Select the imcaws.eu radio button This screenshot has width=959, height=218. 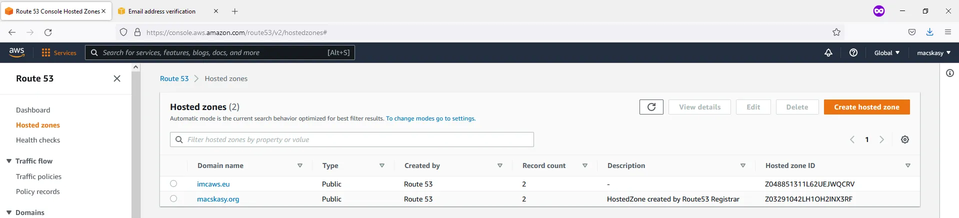point(173,183)
